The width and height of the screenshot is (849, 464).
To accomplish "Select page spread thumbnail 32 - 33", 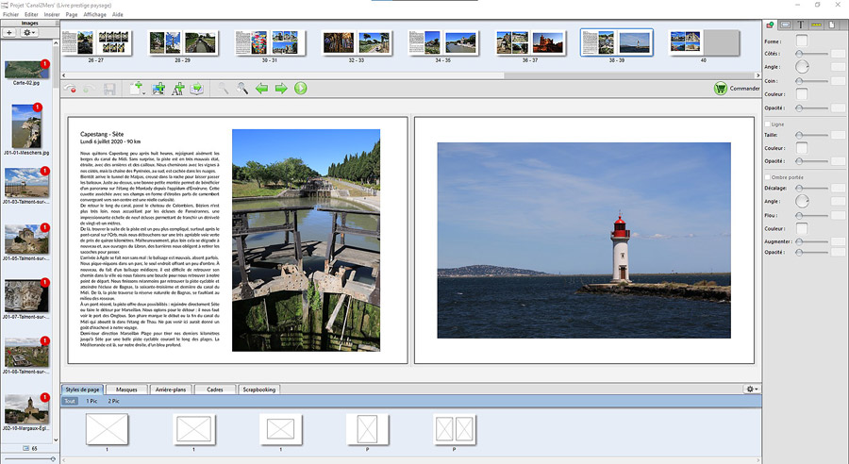I will (357, 42).
